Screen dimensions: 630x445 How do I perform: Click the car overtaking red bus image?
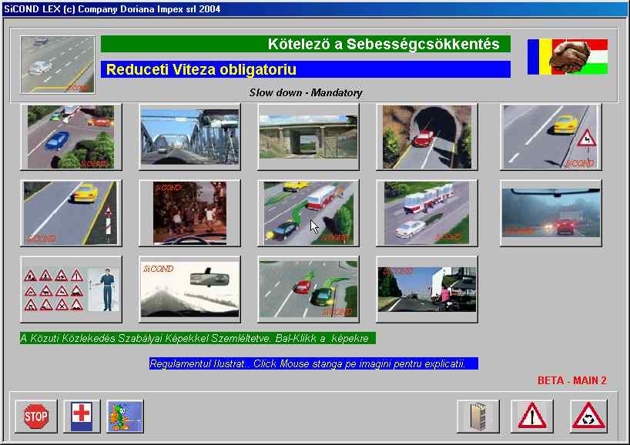pos(308,212)
